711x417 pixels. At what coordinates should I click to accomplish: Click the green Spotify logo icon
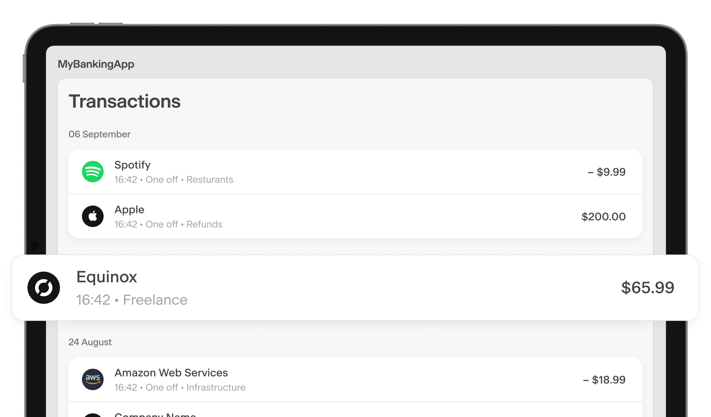(93, 172)
